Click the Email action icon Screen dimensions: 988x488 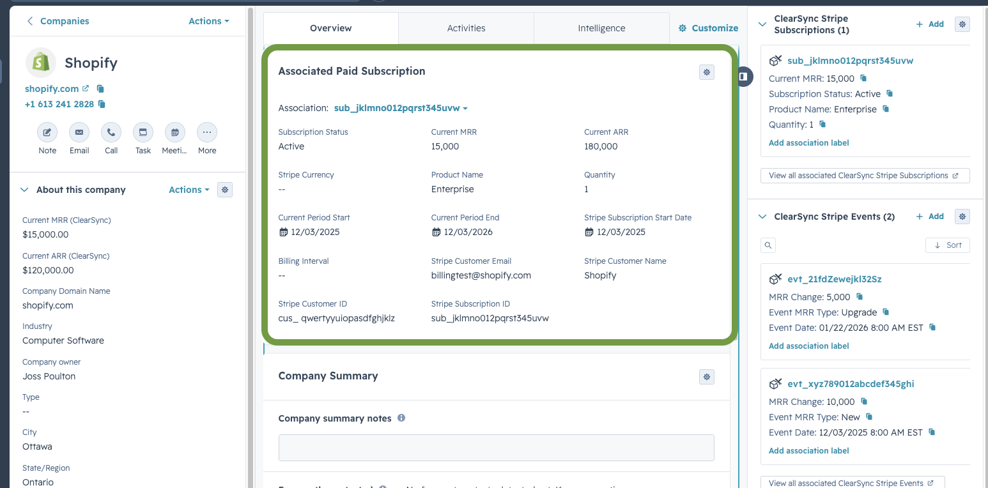pos(79,133)
